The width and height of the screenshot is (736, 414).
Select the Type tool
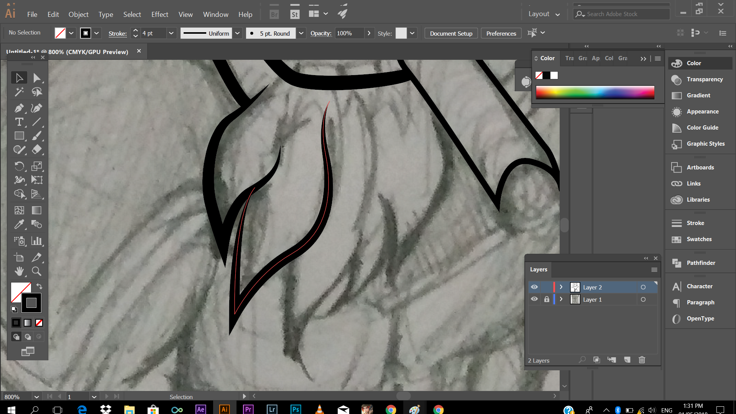(x=19, y=122)
